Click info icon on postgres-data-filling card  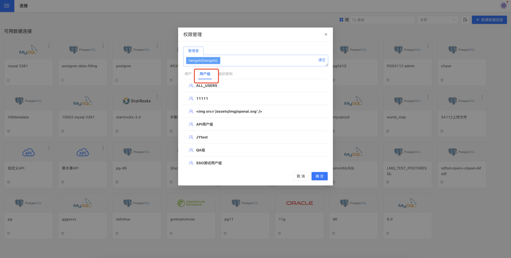coord(62,80)
